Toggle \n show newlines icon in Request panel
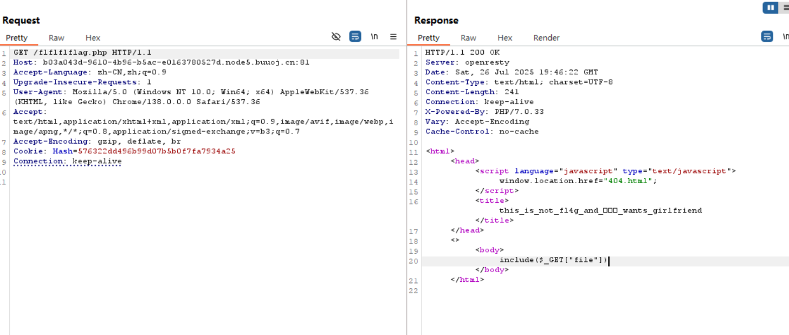The height and width of the screenshot is (335, 789). tap(374, 37)
